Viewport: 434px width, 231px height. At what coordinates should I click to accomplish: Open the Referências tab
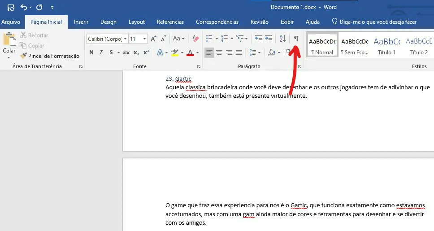[x=170, y=22]
